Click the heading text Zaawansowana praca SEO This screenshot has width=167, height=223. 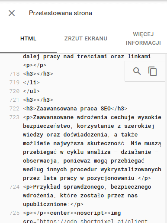click(x=74, y=109)
